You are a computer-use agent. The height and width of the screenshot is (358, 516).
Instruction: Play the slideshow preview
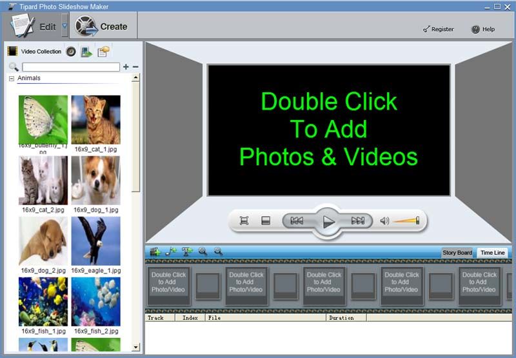point(328,221)
